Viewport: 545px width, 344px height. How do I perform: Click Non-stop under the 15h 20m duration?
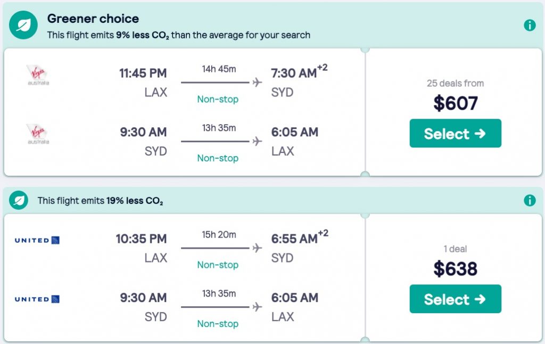(x=218, y=265)
